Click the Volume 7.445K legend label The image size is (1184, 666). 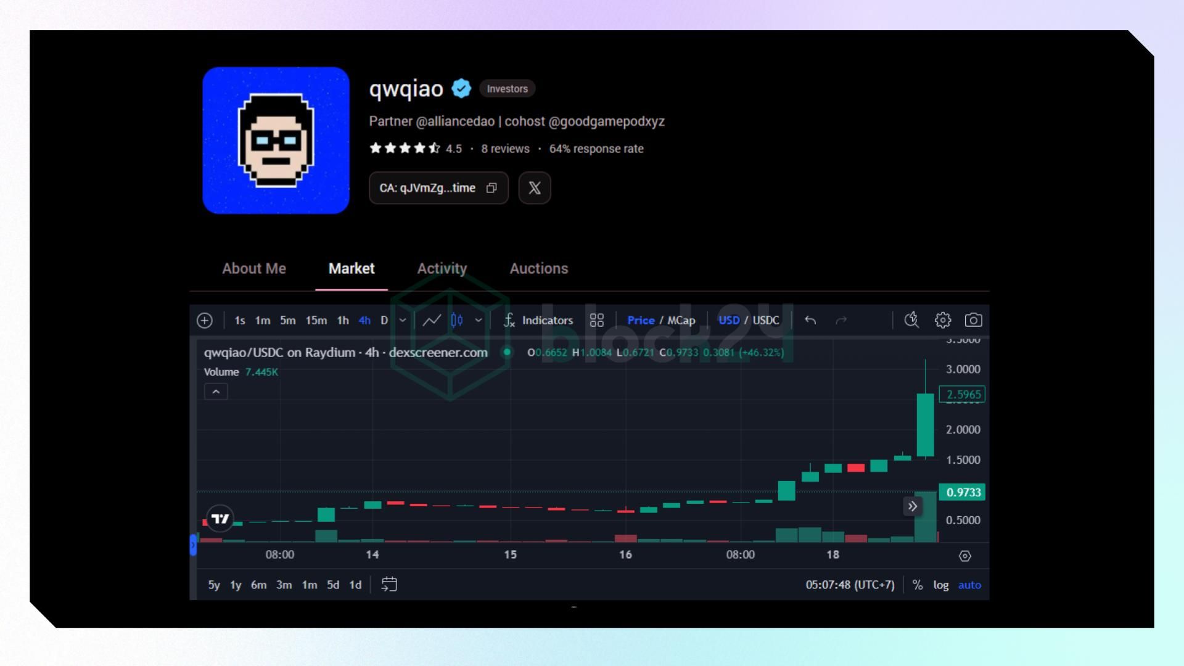240,372
